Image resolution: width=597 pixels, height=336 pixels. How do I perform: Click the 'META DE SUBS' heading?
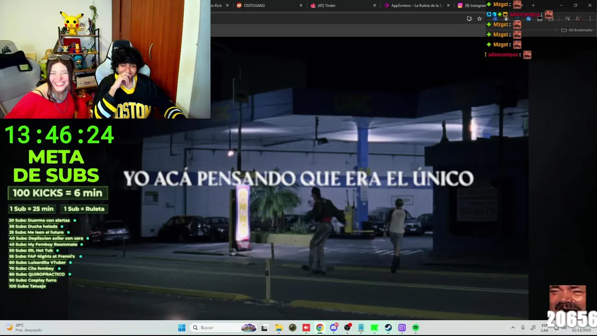(56, 166)
